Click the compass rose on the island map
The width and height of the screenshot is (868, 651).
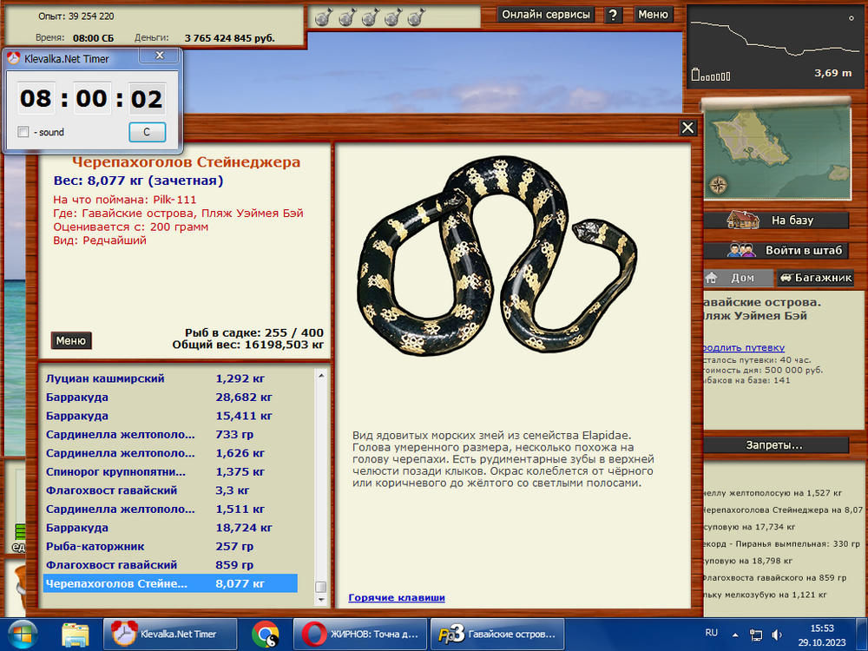click(719, 184)
